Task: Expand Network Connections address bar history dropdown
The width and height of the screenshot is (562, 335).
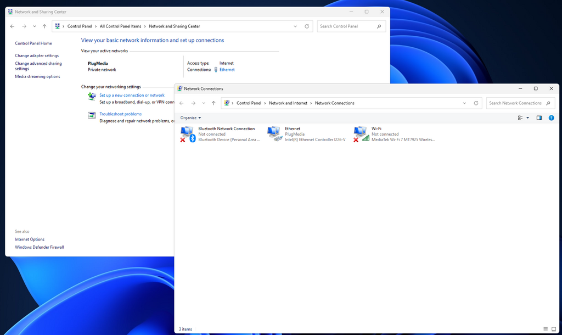Action: coord(464,103)
